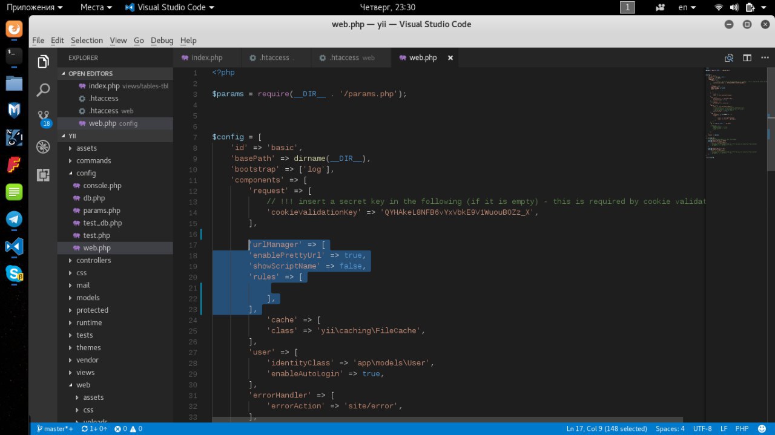
Task: Launch Telegram from the dock
Action: 14,219
